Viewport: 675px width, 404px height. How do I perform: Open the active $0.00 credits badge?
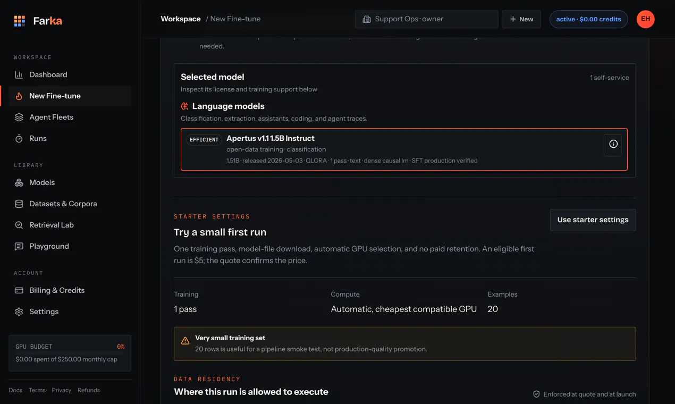point(588,19)
